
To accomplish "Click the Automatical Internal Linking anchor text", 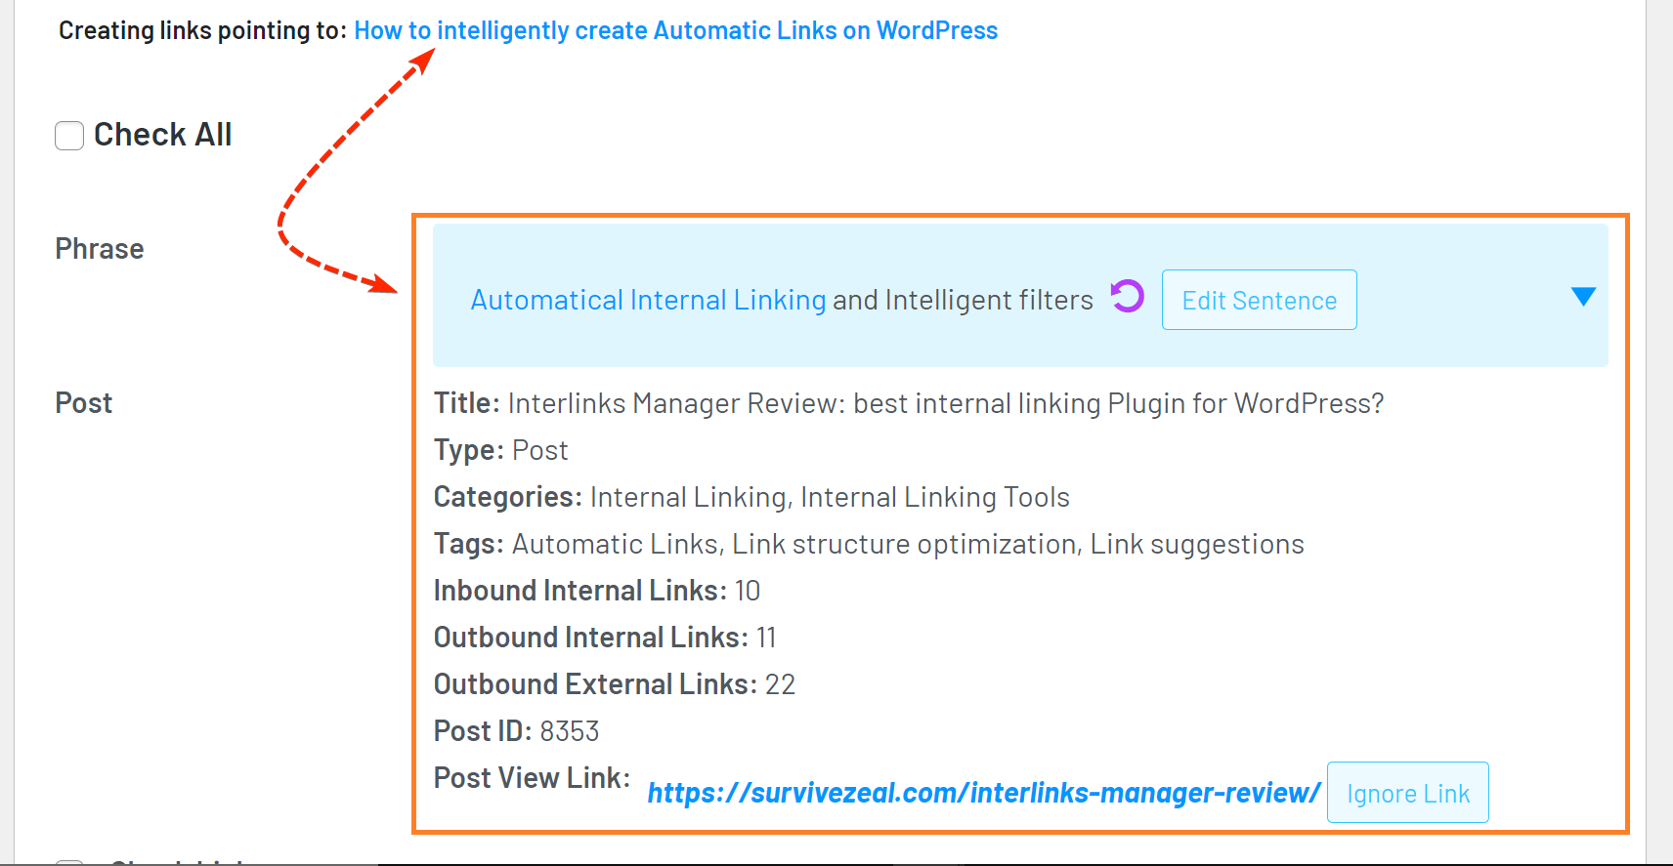I will pyautogui.click(x=647, y=300).
